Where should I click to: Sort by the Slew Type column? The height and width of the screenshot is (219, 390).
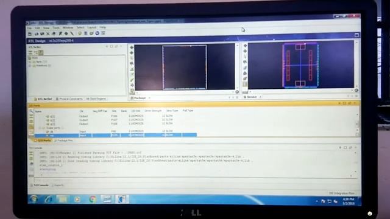point(172,111)
